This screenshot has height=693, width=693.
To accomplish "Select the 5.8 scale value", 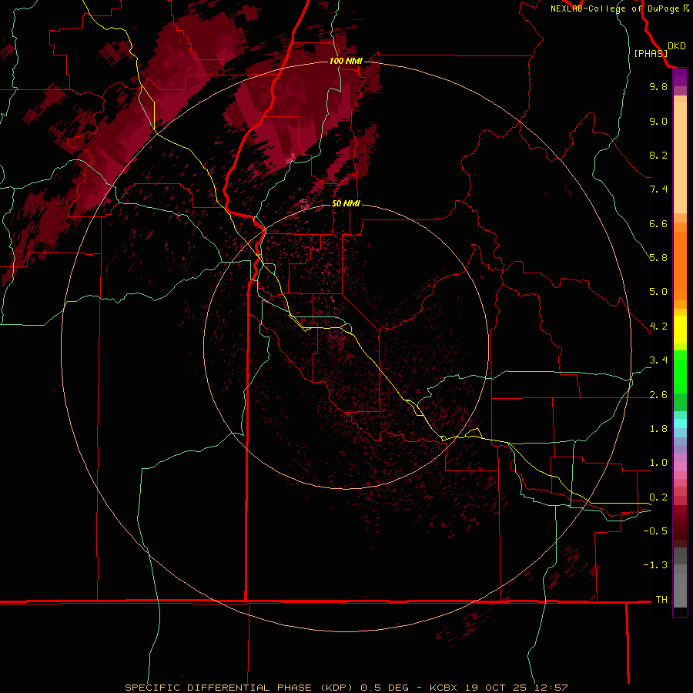I will click(x=658, y=258).
